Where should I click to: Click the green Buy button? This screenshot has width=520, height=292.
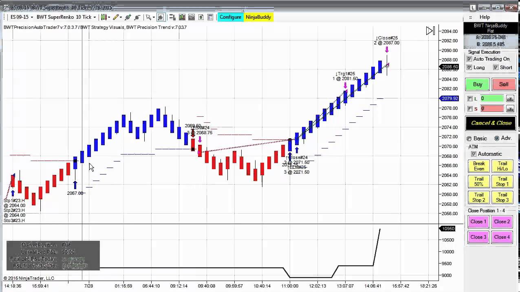tap(478, 84)
